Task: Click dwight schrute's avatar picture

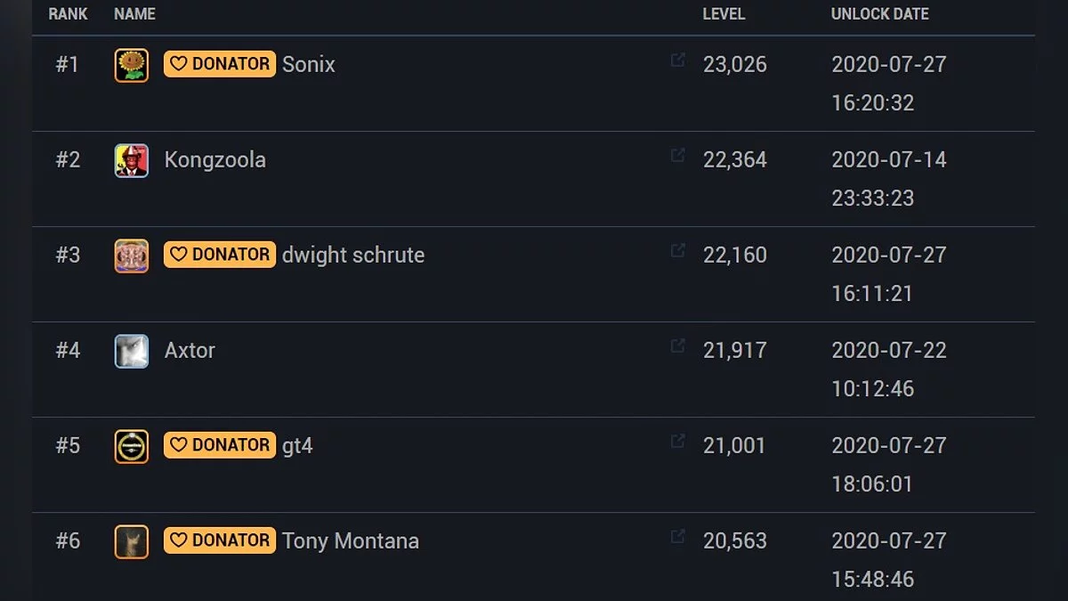Action: click(132, 256)
